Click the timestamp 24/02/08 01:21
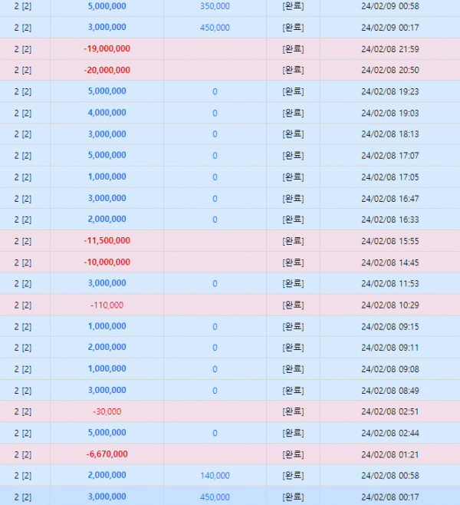 click(390, 454)
